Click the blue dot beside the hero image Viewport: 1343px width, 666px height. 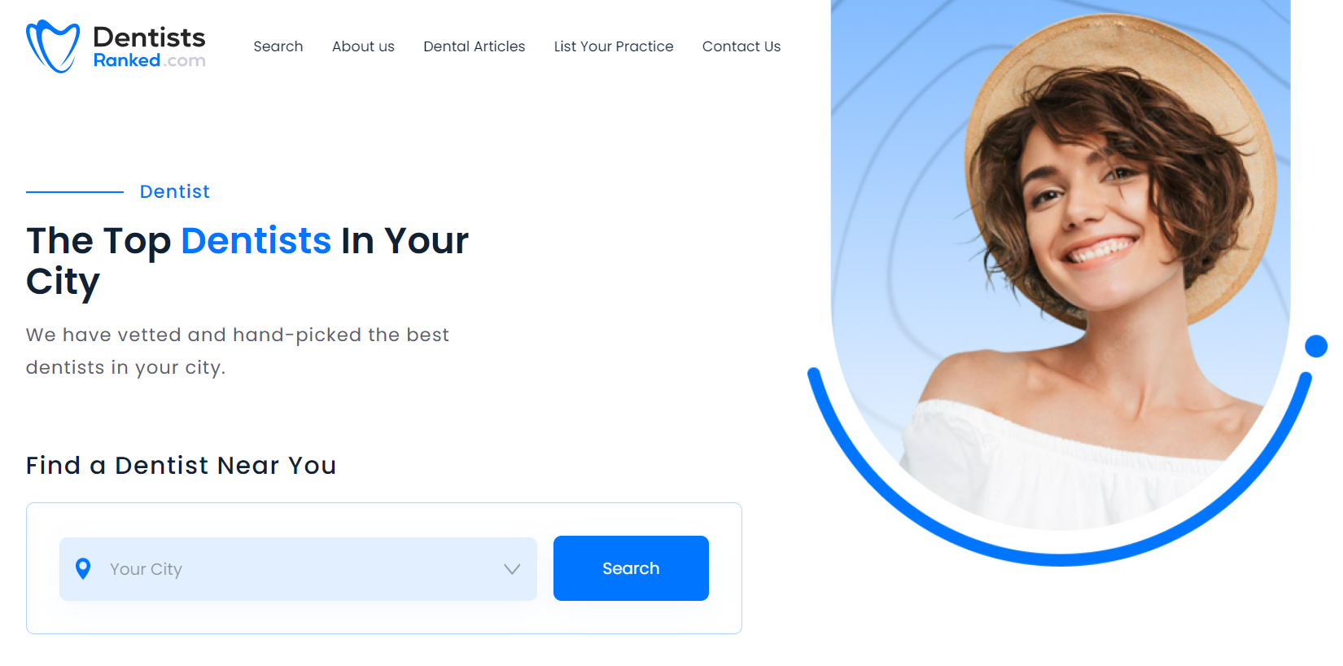pos(1315,346)
